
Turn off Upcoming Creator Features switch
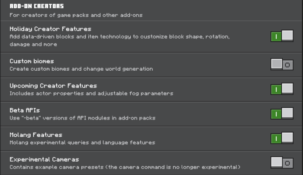click(x=282, y=89)
